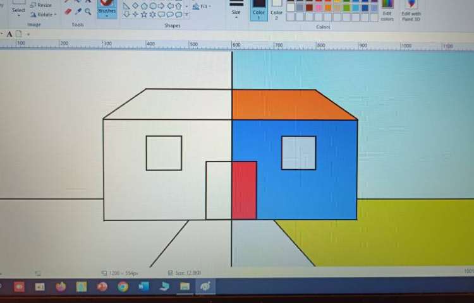Image resolution: width=474 pixels, height=303 pixels.
Task: Open Google Chrome from the taskbar
Action: click(x=123, y=287)
